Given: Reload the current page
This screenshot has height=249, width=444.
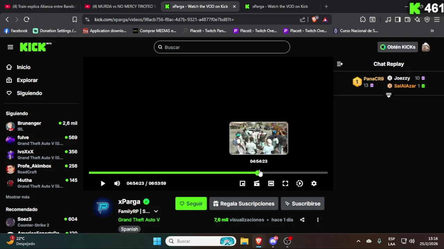Looking at the screenshot, I should pyautogui.click(x=27, y=20).
